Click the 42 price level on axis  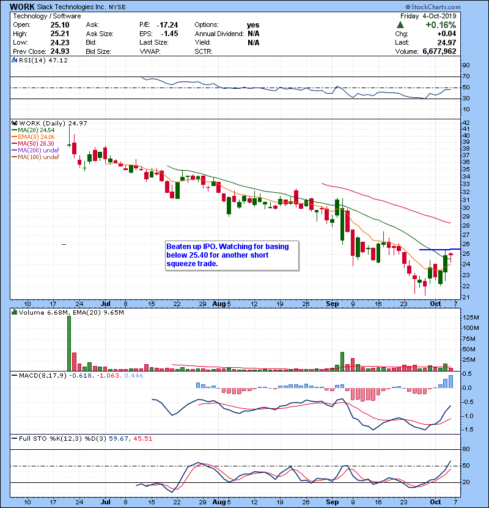pyautogui.click(x=466, y=122)
